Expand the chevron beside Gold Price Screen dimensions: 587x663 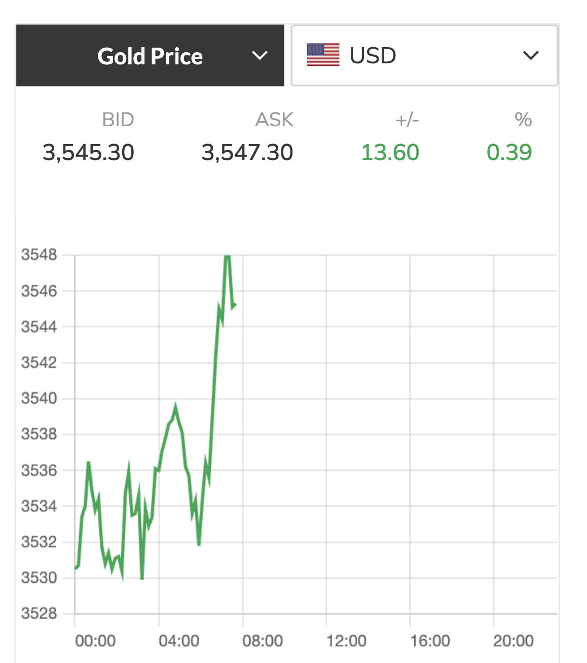tap(260, 56)
